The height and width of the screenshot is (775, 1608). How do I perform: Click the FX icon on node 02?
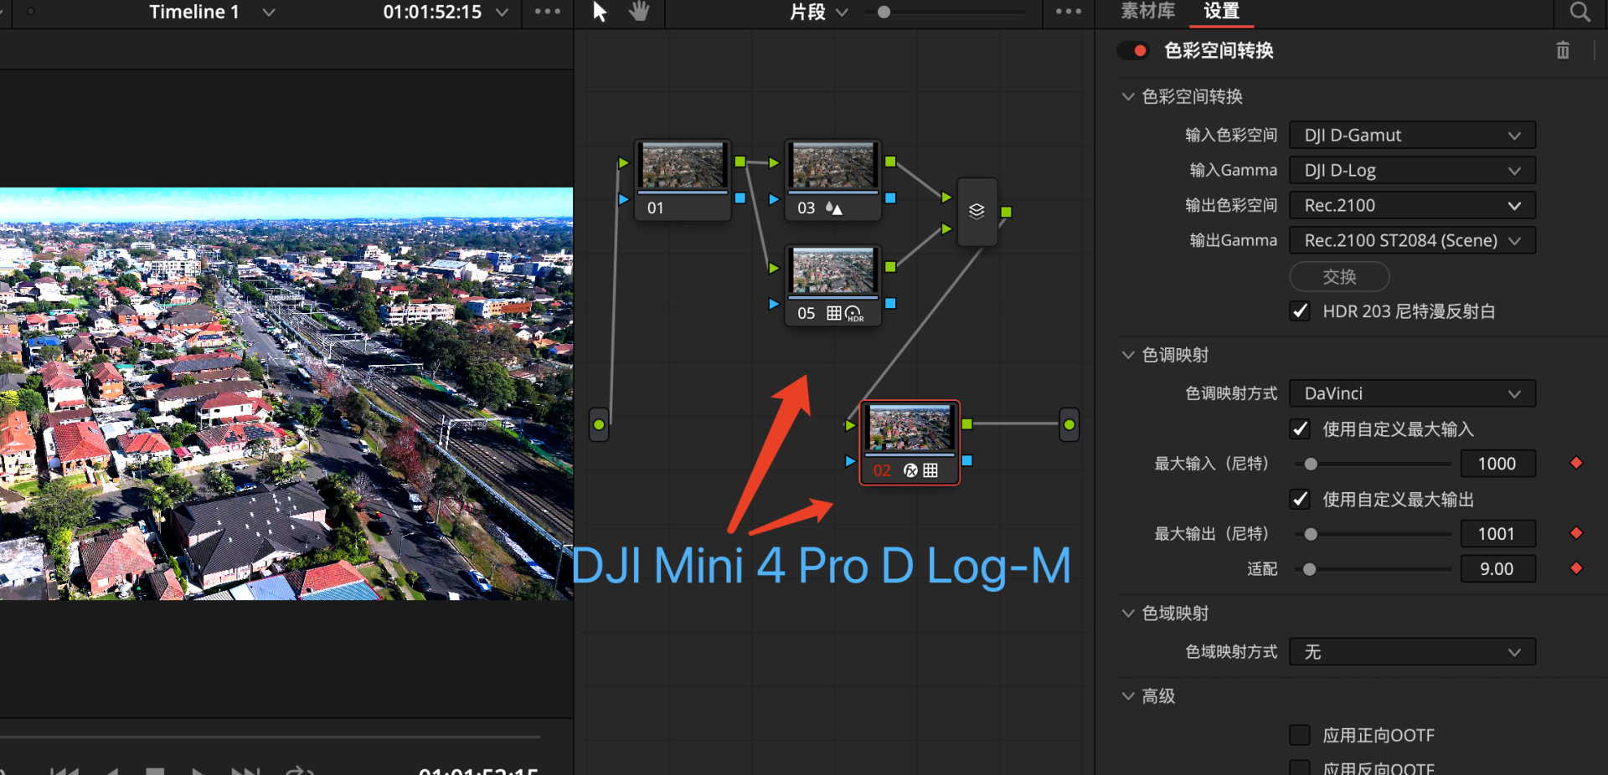click(x=910, y=470)
